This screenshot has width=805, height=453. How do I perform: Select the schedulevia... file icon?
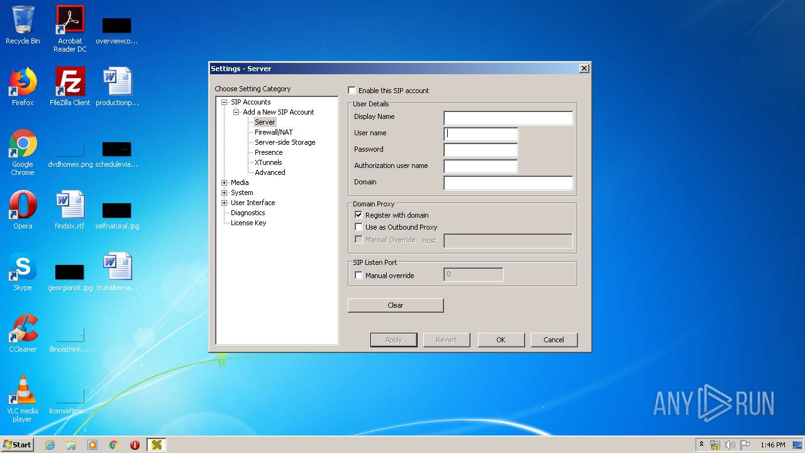pos(117,155)
